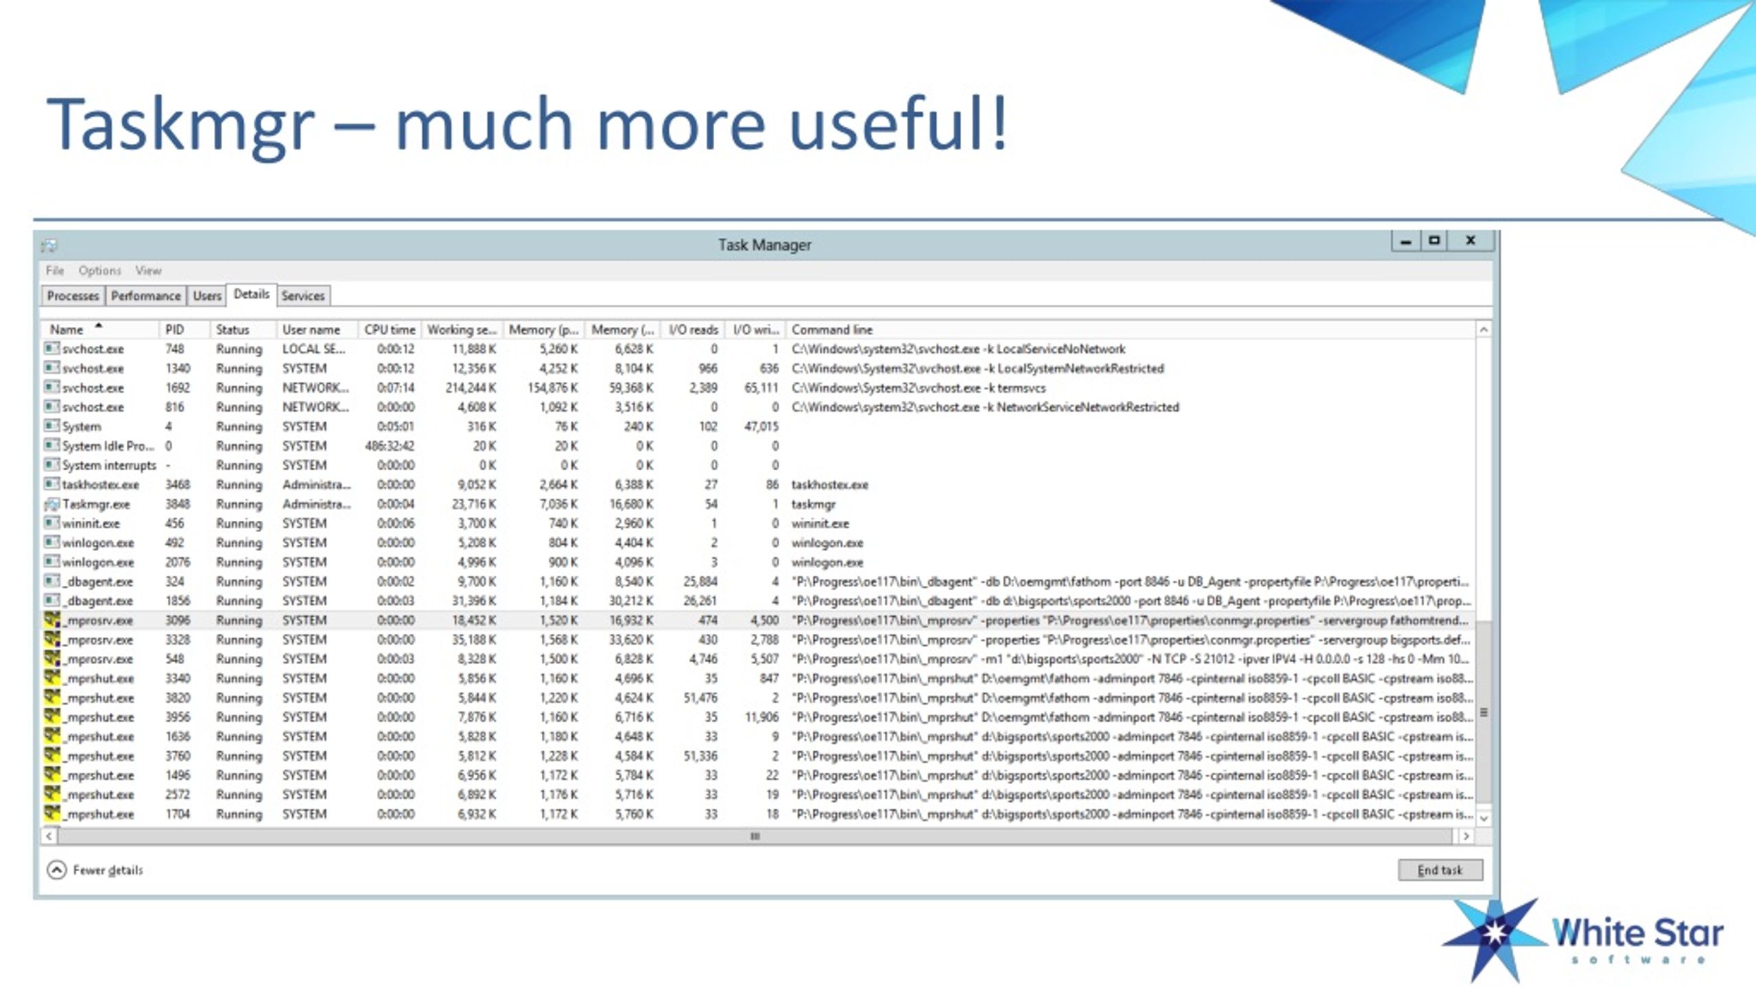Click the icon of svchost.exe PID 748

[x=52, y=348]
